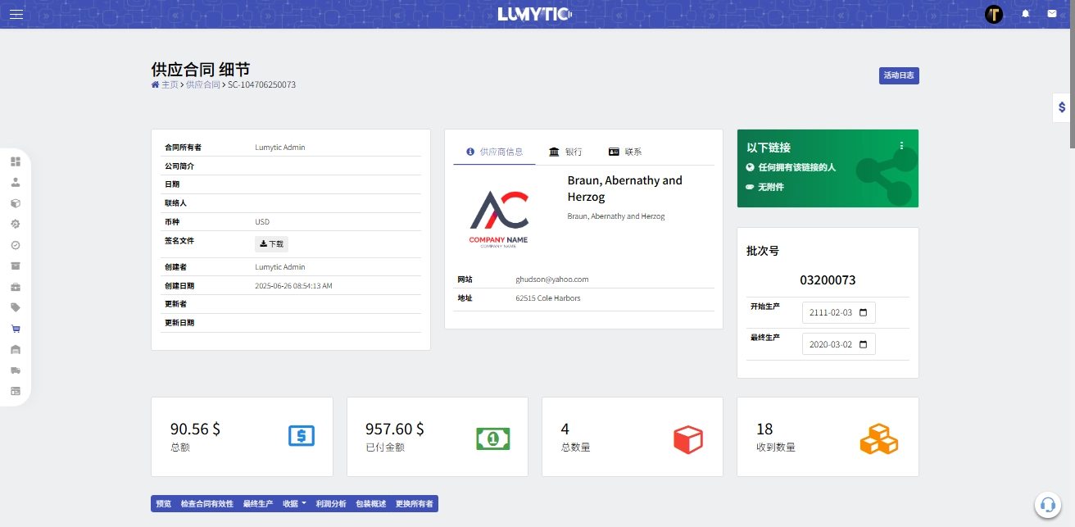The image size is (1075, 527).
Task: Open the dollar sign side panel
Action: (1062, 107)
